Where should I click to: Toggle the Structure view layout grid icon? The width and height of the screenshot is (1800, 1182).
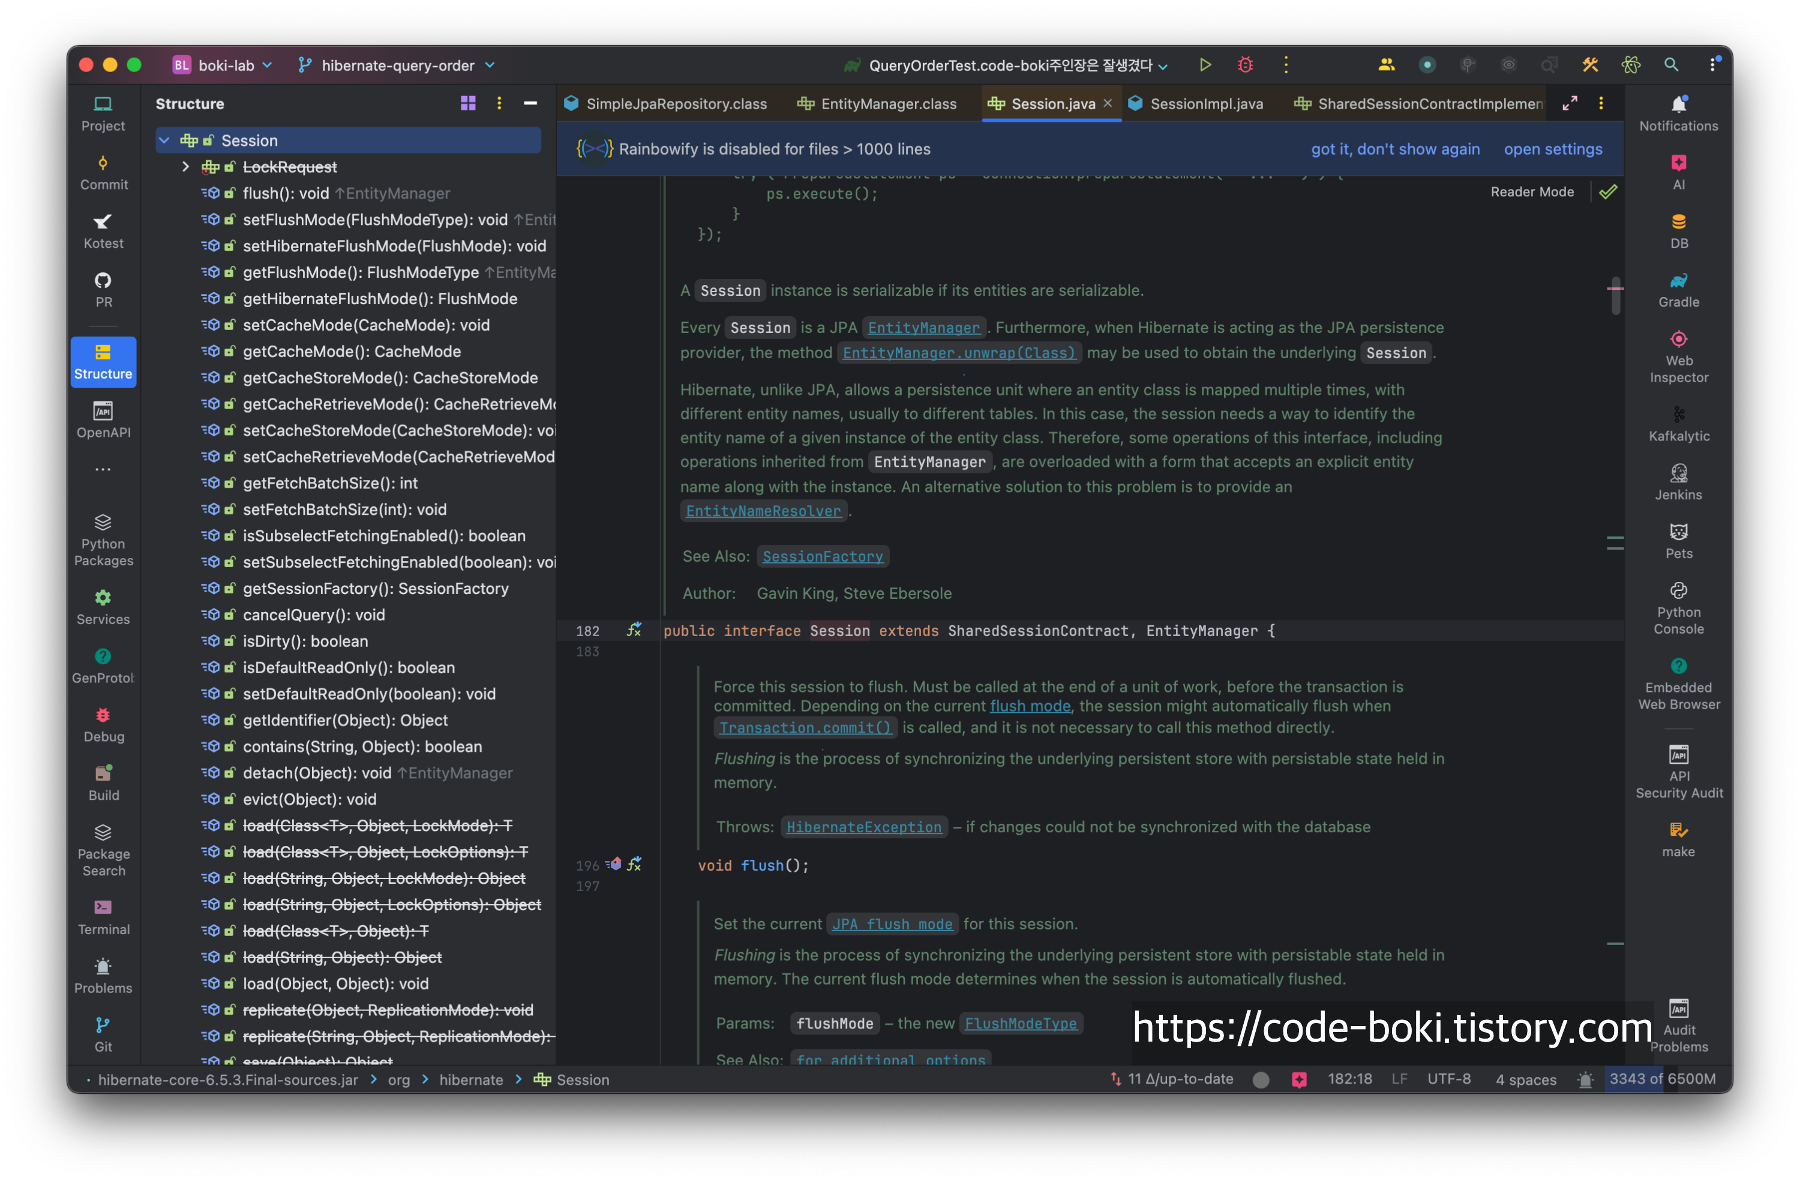coord(468,104)
